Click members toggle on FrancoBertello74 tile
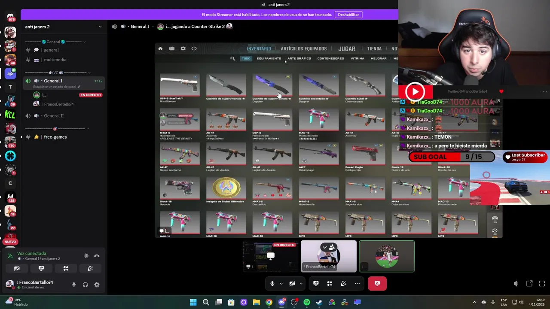550x309 pixels. [x=329, y=247]
